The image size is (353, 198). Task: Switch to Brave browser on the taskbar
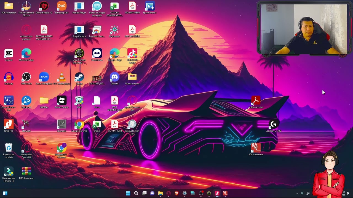pos(176,193)
